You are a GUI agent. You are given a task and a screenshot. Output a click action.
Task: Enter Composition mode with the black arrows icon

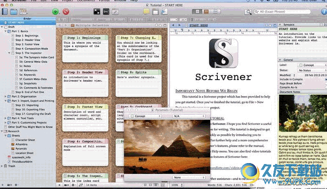coord(97,11)
